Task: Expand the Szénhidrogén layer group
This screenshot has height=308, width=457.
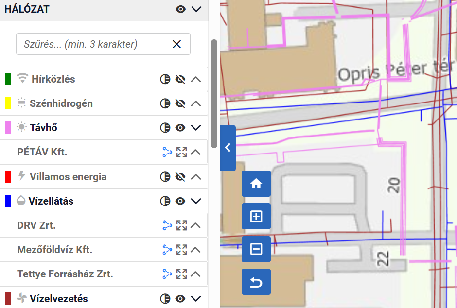Action: click(196, 103)
